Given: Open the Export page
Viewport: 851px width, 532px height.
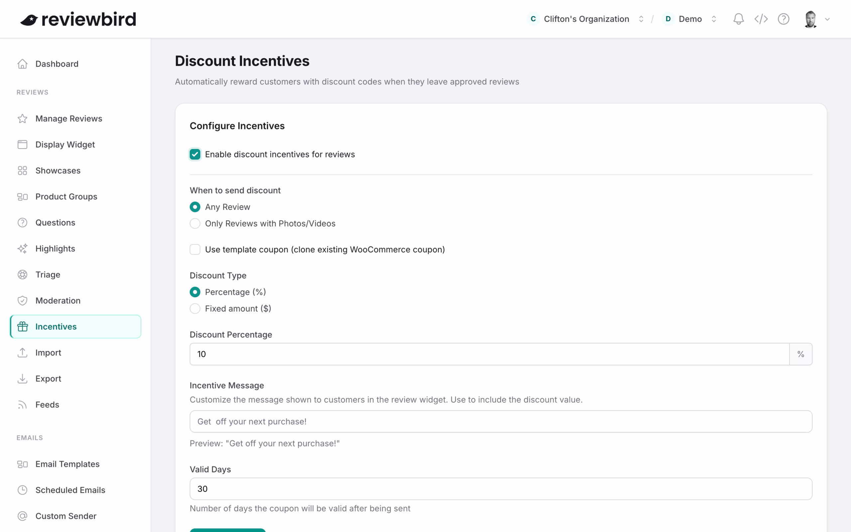Looking at the screenshot, I should coord(75,379).
